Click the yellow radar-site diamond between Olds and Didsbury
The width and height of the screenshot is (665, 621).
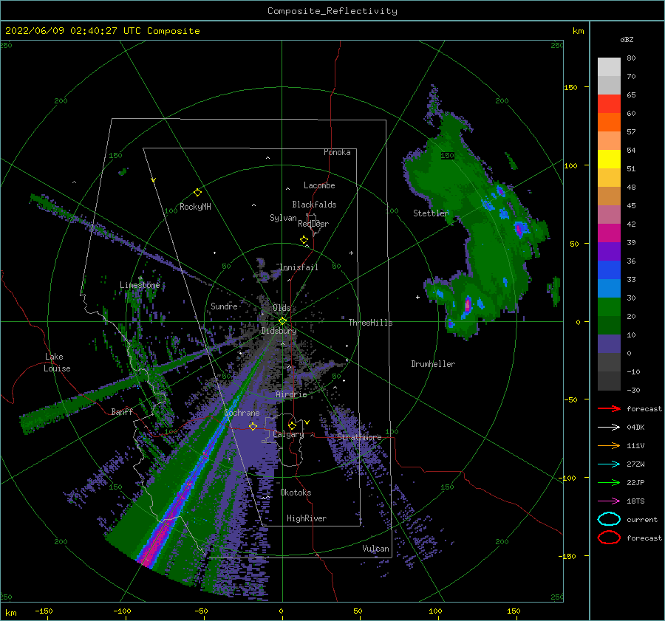pos(282,321)
